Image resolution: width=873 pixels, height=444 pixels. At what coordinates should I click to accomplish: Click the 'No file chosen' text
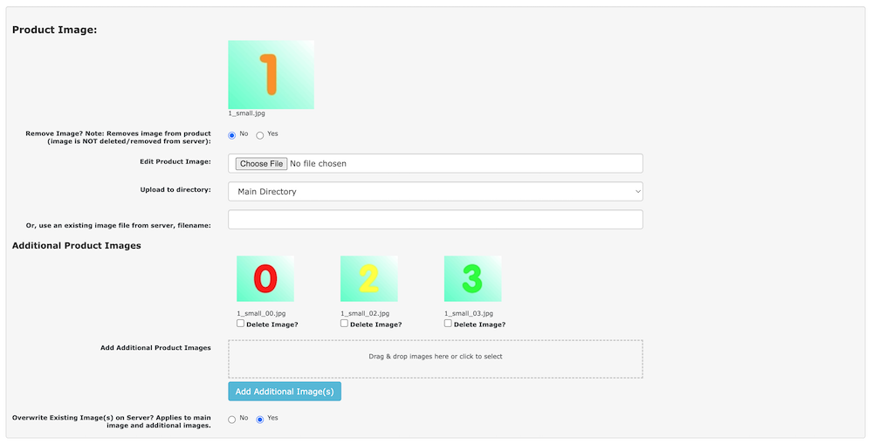(x=319, y=164)
